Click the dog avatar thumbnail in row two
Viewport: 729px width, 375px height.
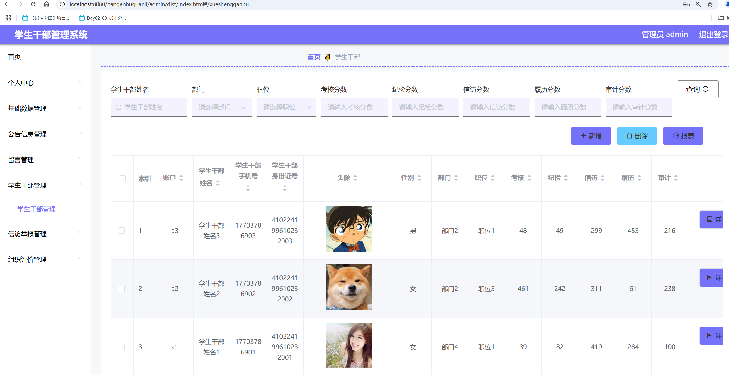349,287
